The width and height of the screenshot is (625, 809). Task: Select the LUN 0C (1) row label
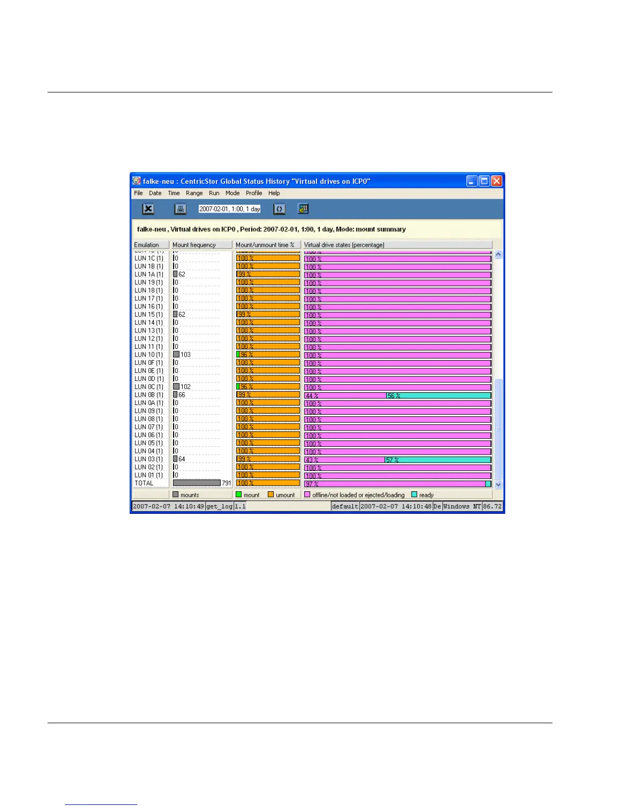pyautogui.click(x=149, y=387)
